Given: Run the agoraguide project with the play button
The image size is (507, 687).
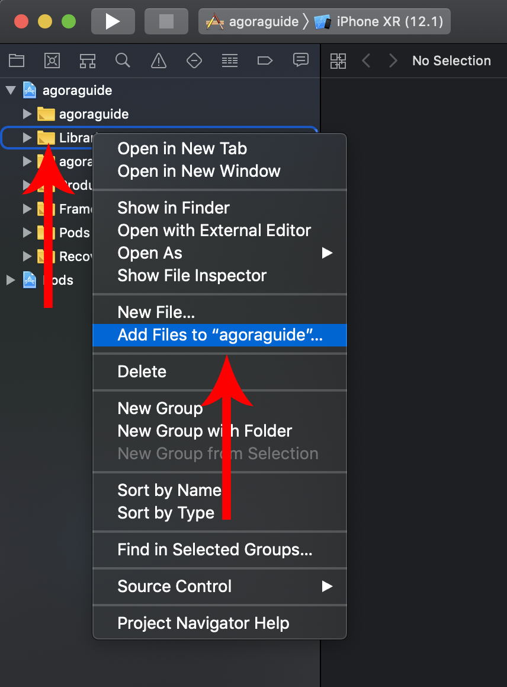Looking at the screenshot, I should pyautogui.click(x=113, y=21).
